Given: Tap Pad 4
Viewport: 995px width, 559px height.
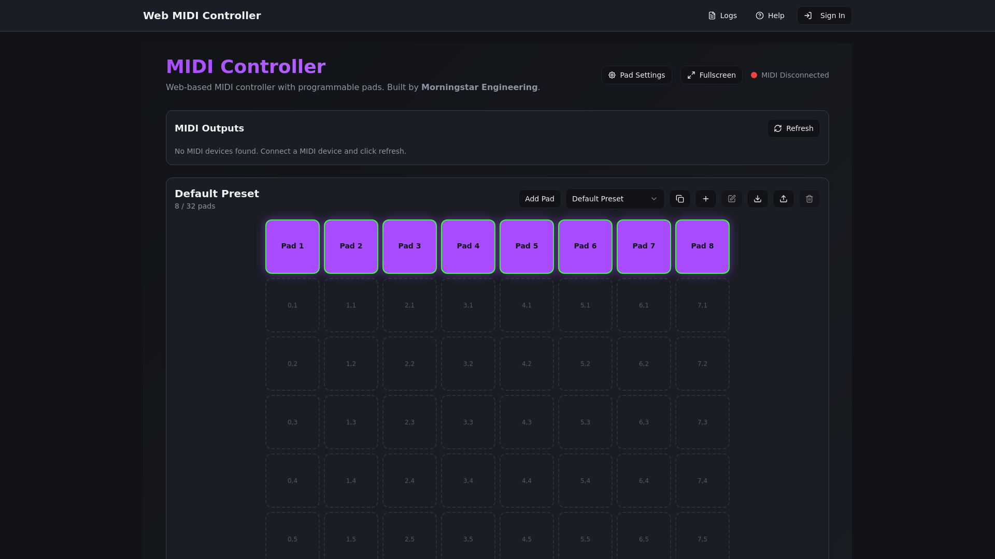Looking at the screenshot, I should pyautogui.click(x=468, y=246).
